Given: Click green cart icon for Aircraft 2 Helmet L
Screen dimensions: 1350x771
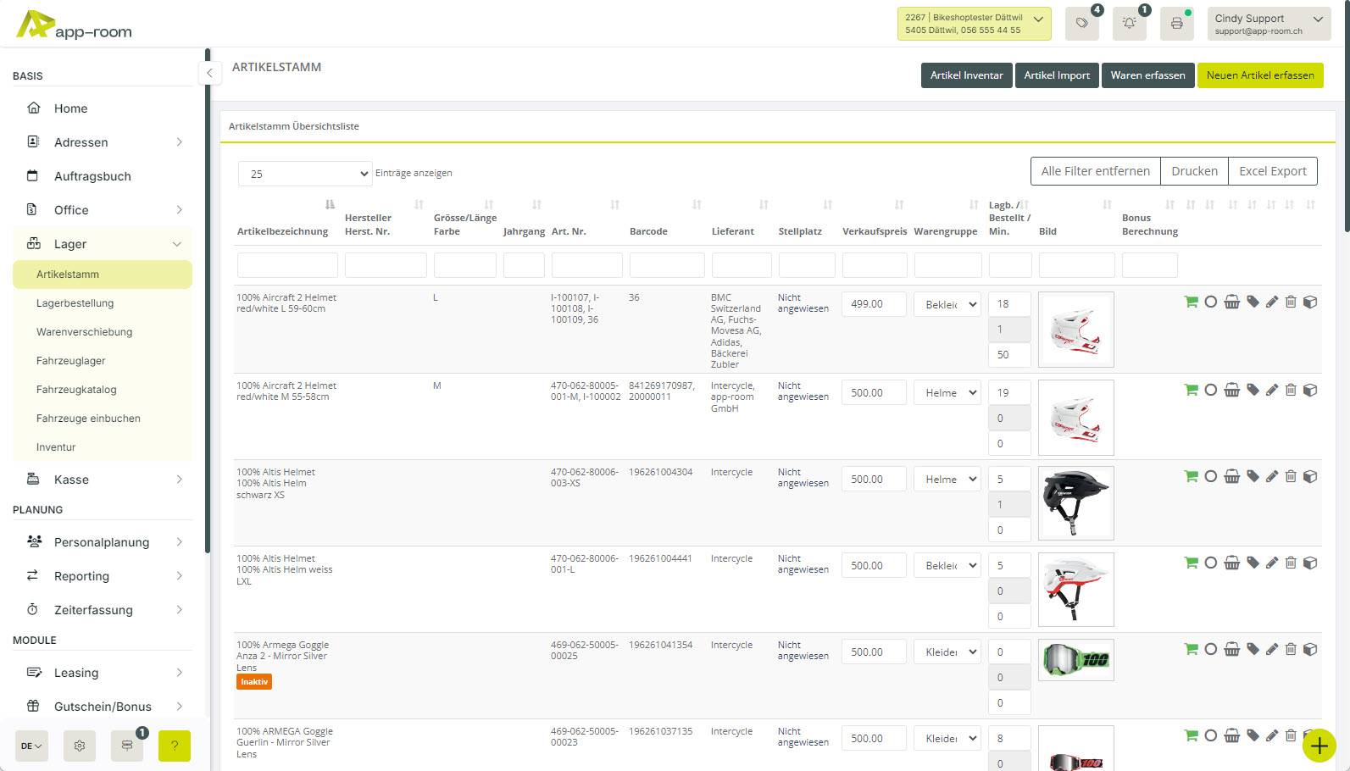Looking at the screenshot, I should tap(1191, 302).
